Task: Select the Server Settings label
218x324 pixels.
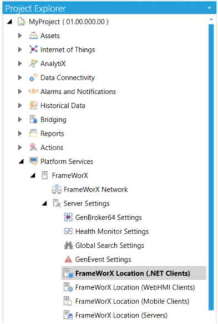Action: tap(87, 203)
